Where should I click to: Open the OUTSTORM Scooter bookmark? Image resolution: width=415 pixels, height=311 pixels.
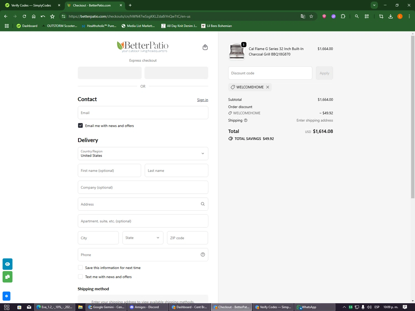[59, 26]
